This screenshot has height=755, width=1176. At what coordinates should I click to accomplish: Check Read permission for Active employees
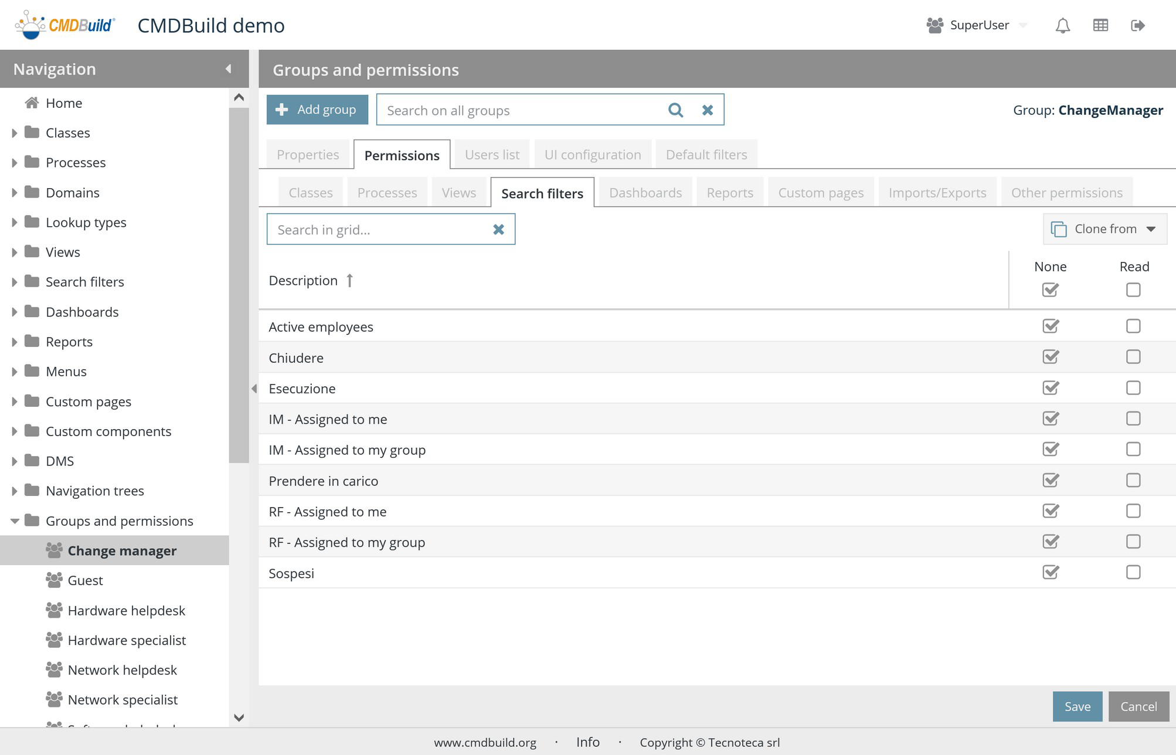point(1133,326)
